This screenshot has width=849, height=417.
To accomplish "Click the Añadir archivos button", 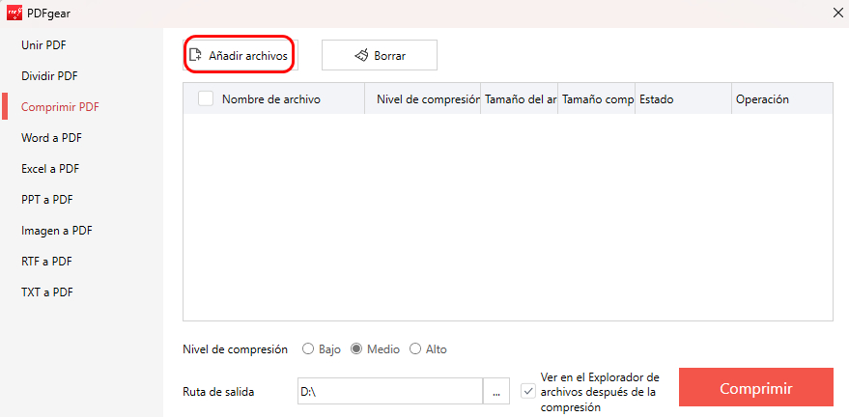I will click(240, 55).
